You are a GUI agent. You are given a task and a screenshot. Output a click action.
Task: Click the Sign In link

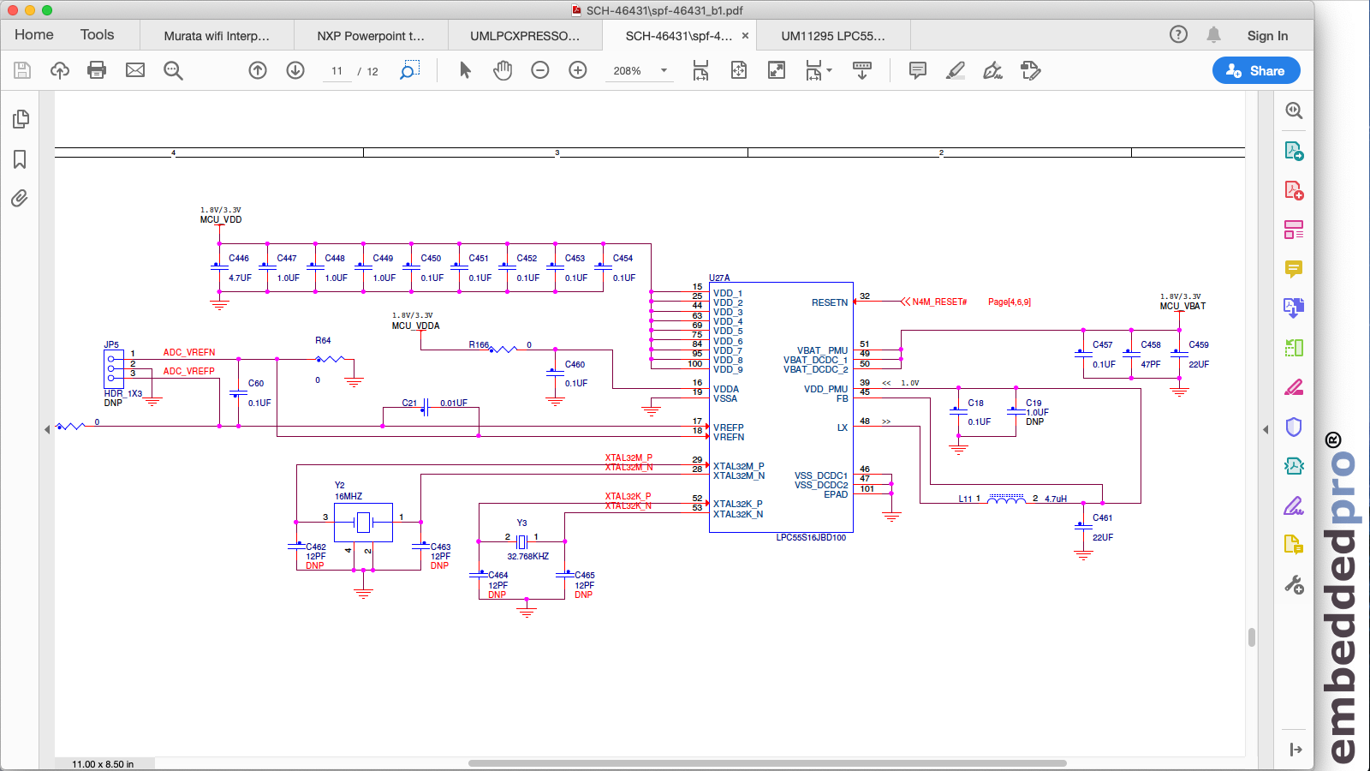(1267, 36)
